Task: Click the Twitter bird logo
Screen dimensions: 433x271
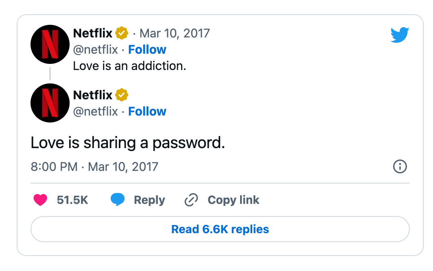Action: coord(400,35)
